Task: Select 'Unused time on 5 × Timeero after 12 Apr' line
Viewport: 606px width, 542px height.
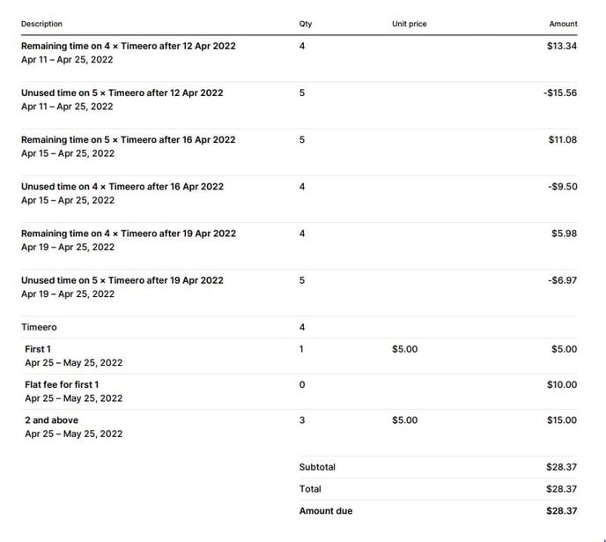Action: [122, 93]
